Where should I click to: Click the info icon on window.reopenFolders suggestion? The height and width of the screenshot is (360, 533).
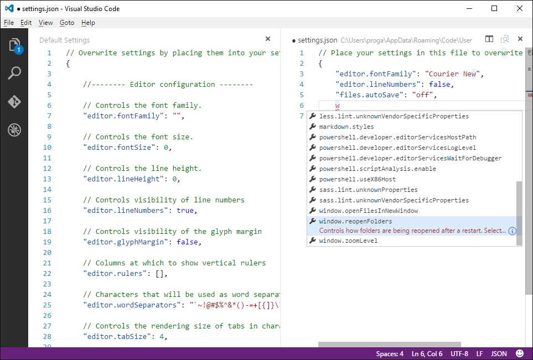[512, 231]
